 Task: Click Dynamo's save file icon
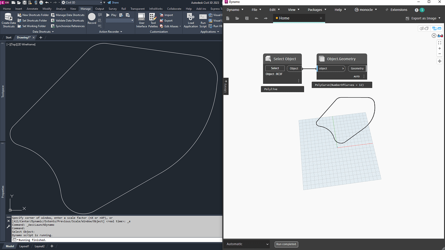(247, 18)
